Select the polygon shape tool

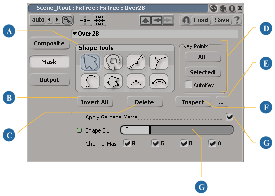tap(113, 81)
